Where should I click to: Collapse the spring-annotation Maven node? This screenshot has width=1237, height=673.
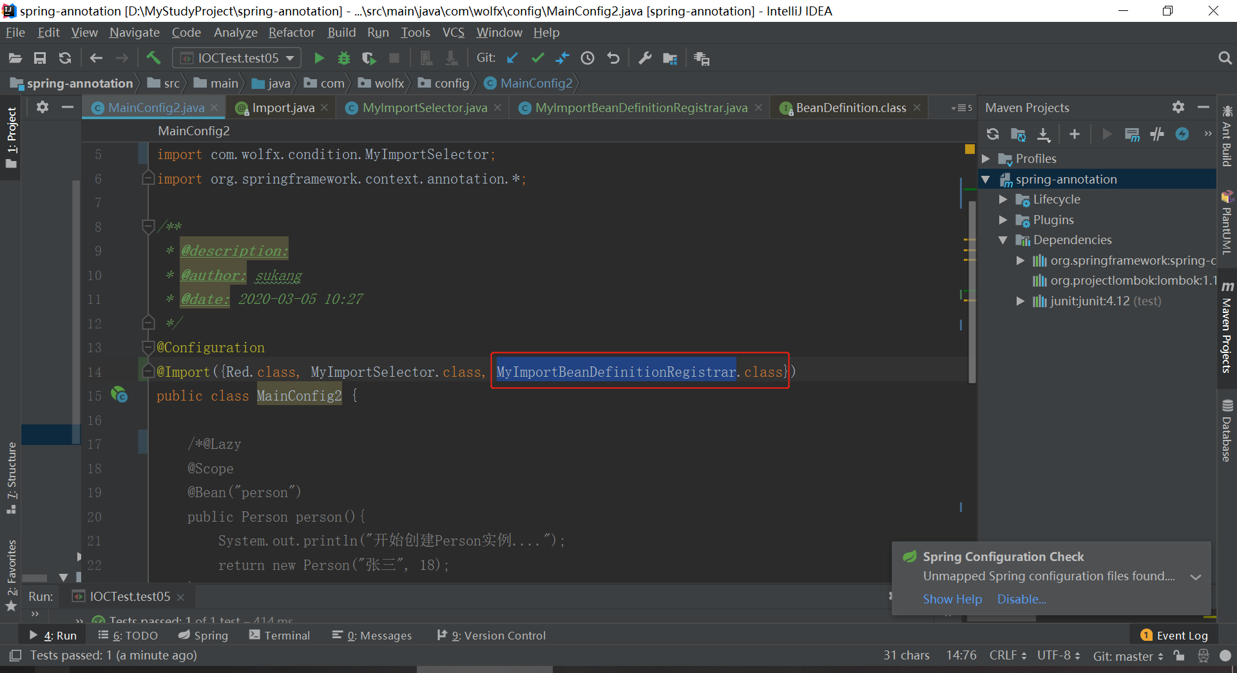986,179
